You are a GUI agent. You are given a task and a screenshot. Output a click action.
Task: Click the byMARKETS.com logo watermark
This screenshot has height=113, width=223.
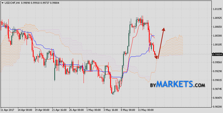click(x=177, y=84)
